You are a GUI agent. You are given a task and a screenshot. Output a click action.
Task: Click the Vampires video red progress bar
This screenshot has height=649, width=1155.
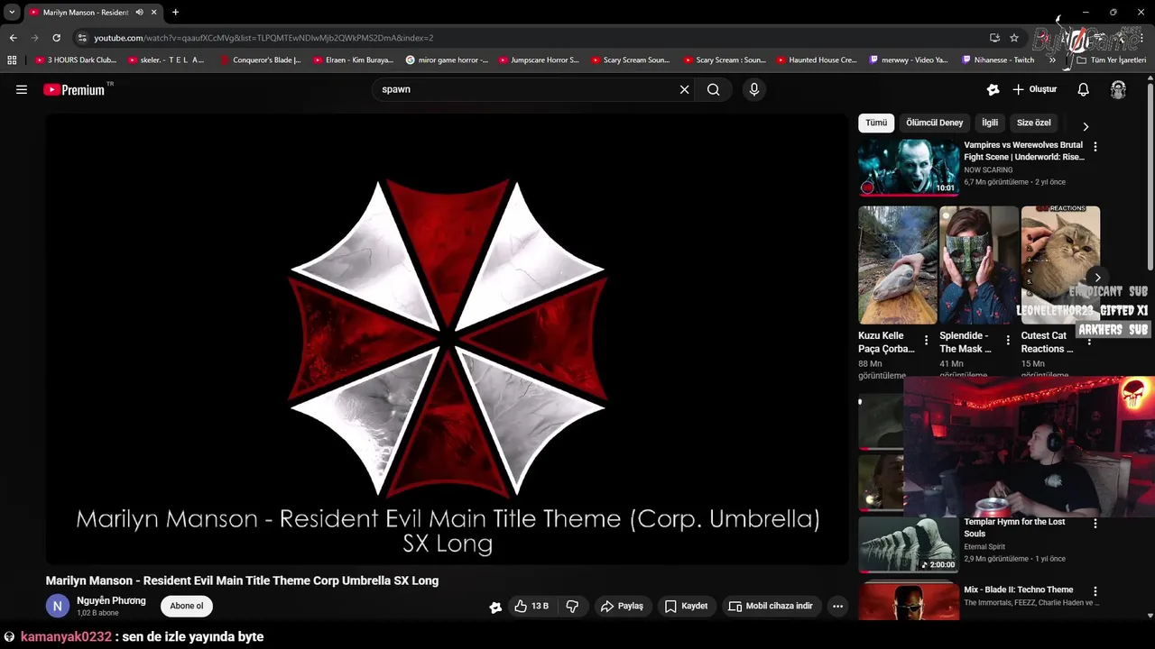tap(909, 194)
